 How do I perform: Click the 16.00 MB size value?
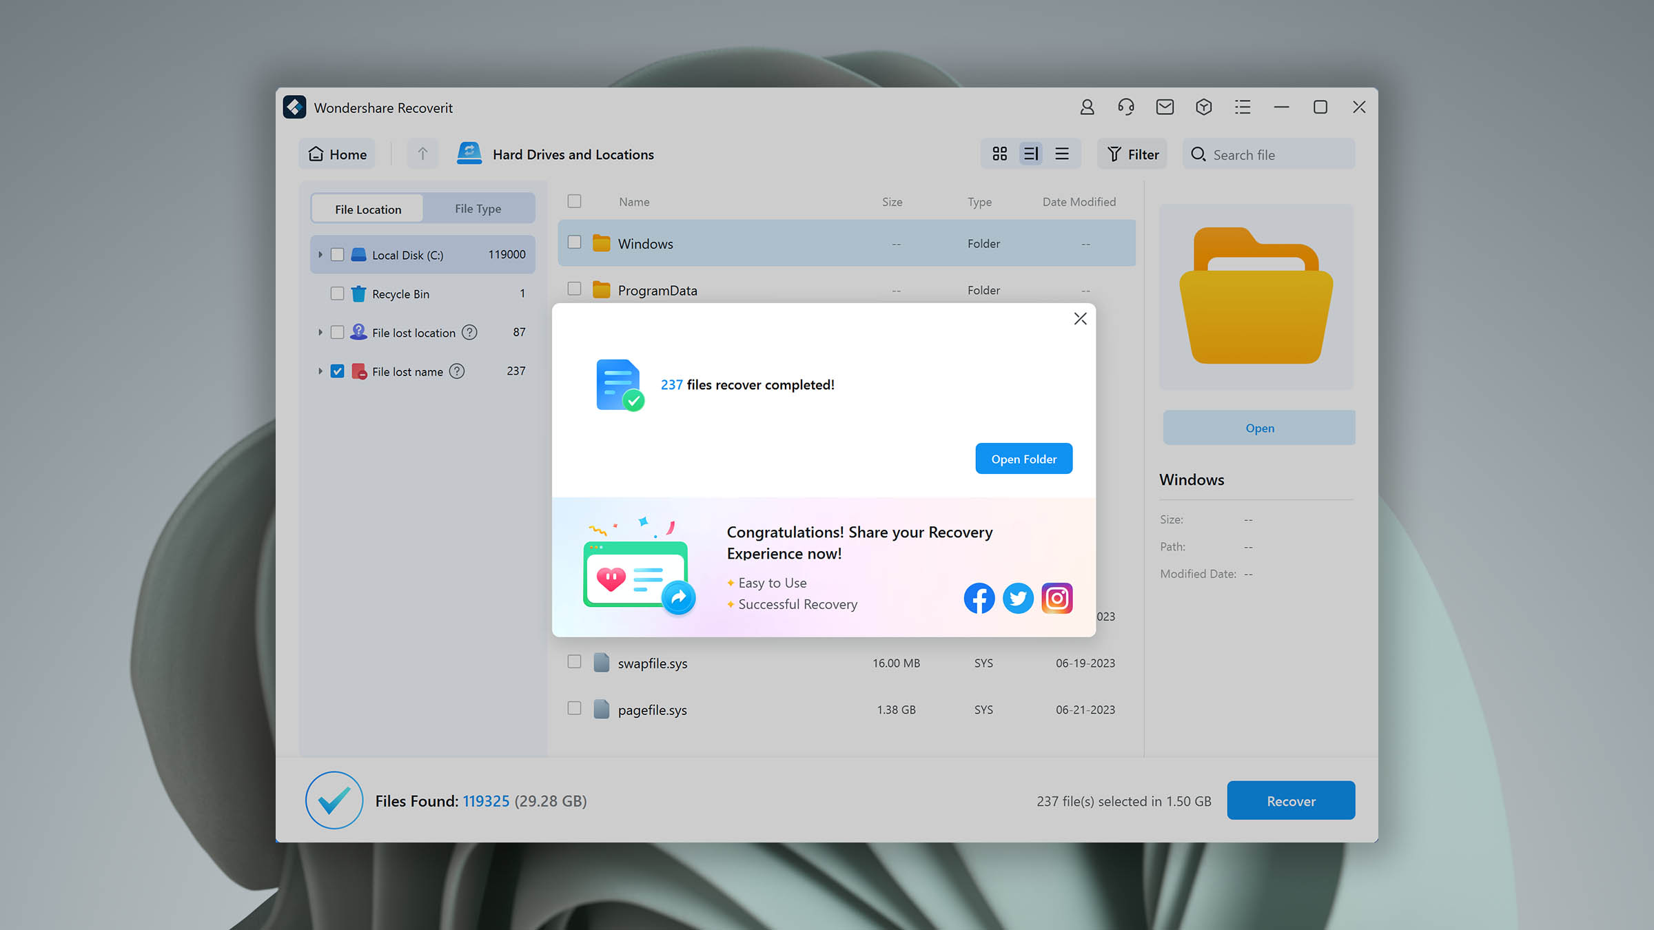point(896,663)
